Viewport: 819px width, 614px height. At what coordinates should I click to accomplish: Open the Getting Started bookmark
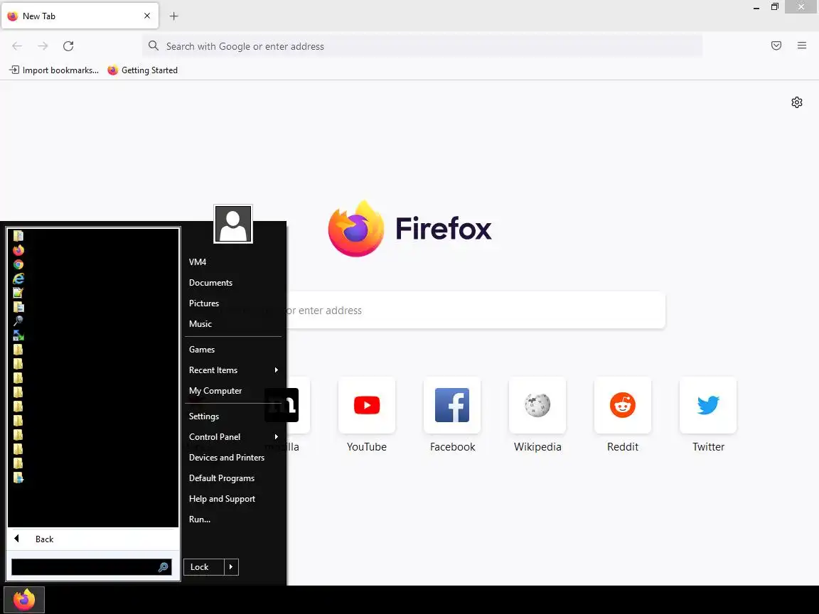click(x=143, y=70)
